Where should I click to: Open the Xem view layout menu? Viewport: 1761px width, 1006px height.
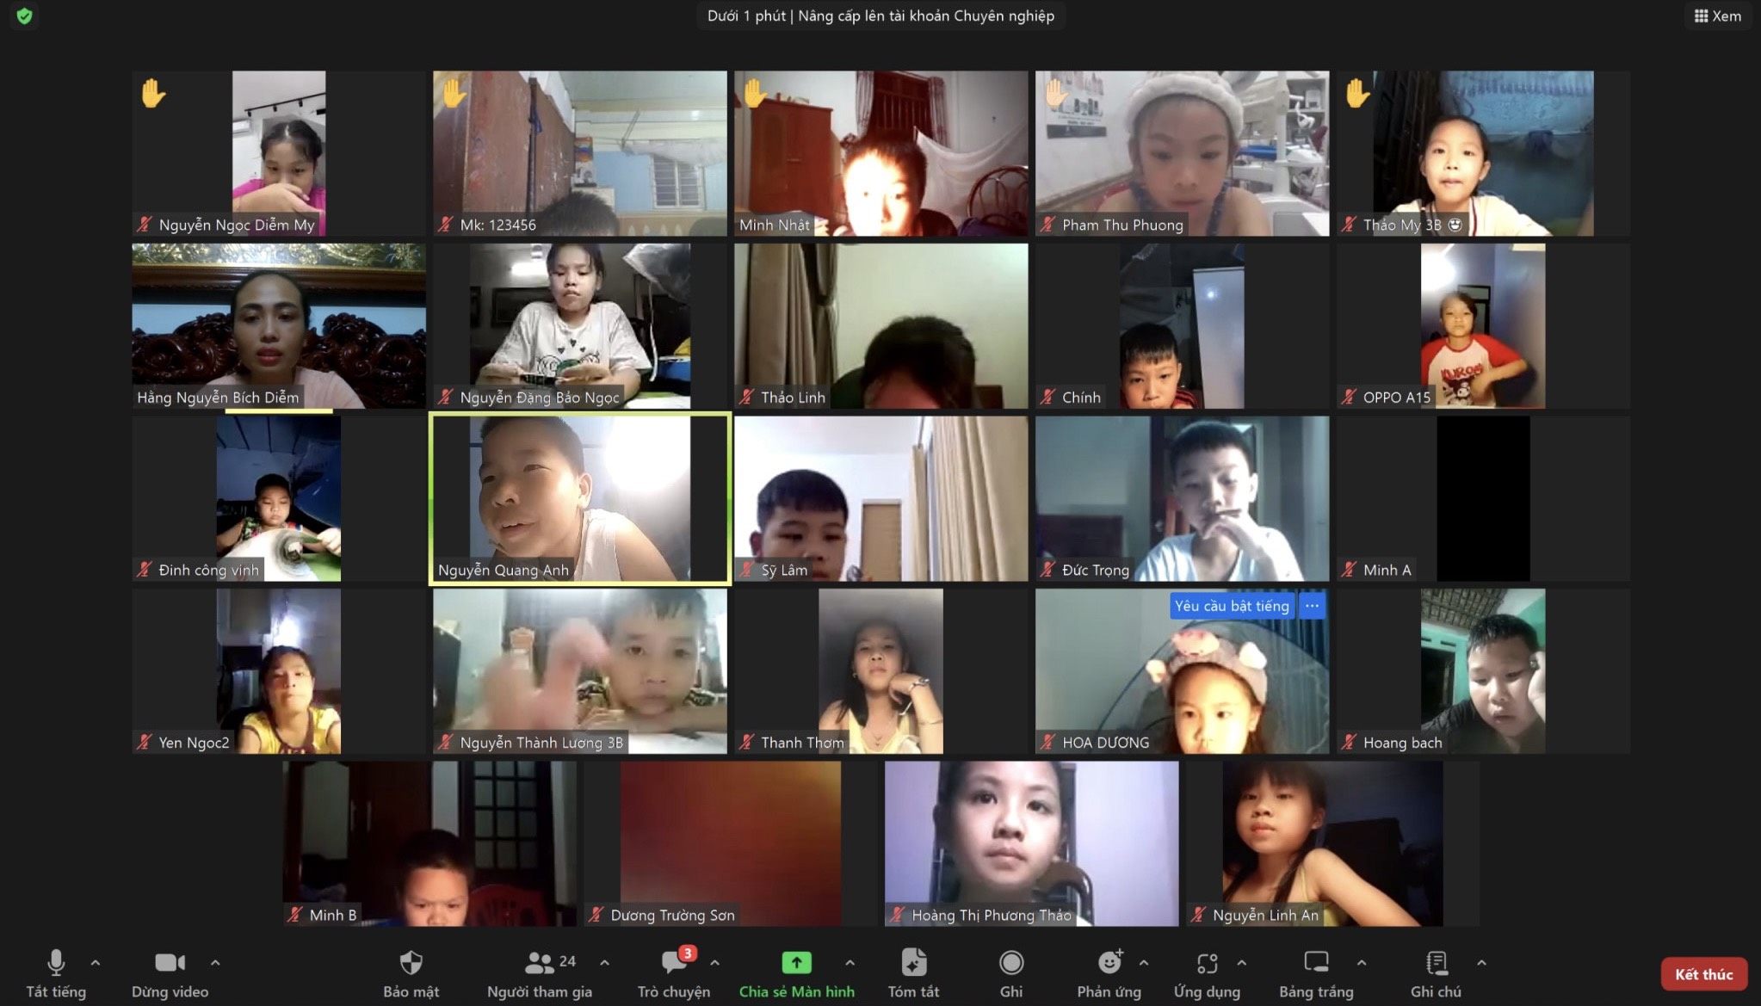coord(1717,15)
